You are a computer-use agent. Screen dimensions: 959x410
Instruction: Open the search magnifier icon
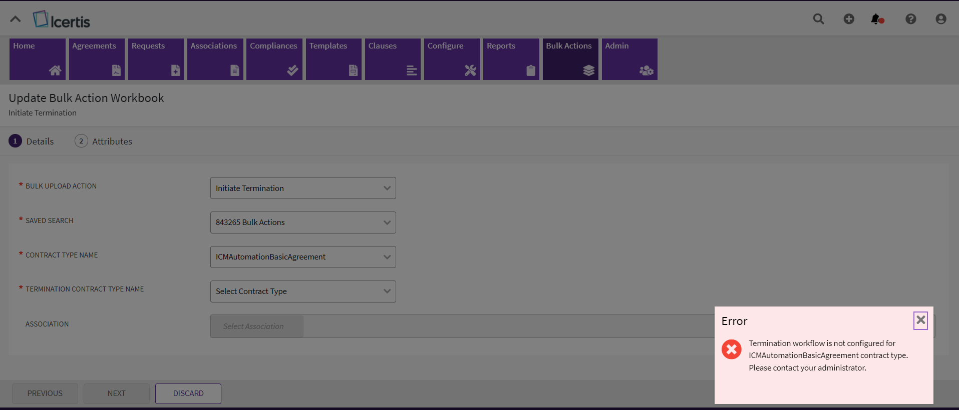[818, 19]
